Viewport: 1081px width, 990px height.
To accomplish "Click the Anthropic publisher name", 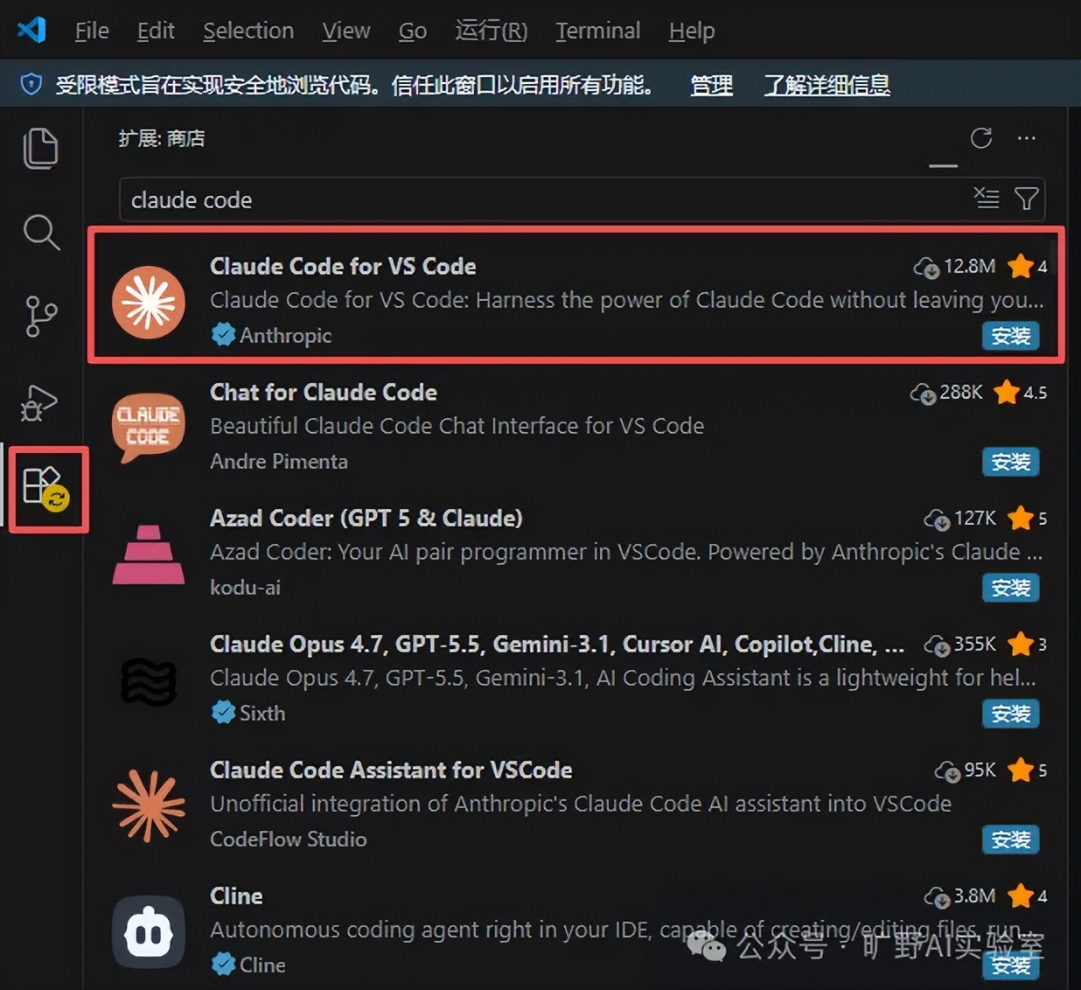I will pyautogui.click(x=286, y=335).
